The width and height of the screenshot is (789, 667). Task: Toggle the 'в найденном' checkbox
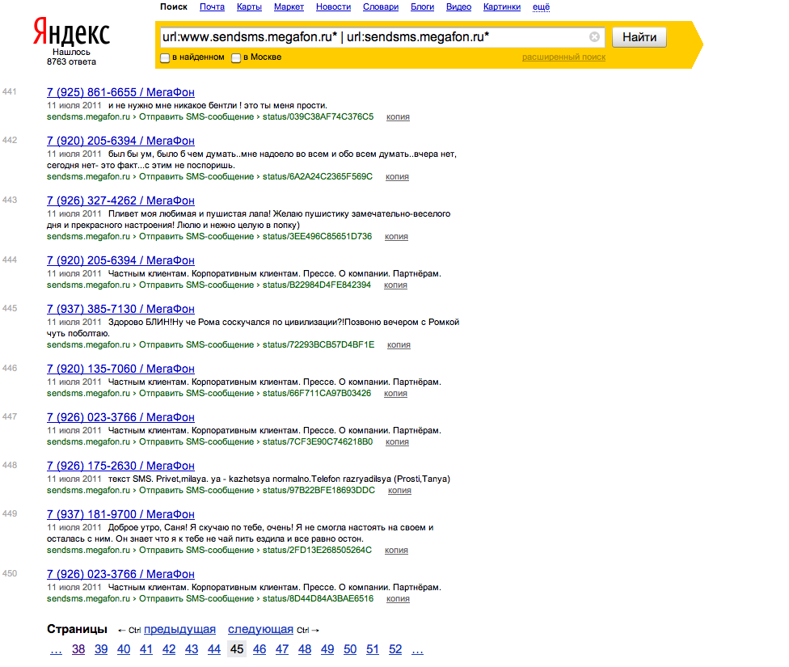click(165, 58)
